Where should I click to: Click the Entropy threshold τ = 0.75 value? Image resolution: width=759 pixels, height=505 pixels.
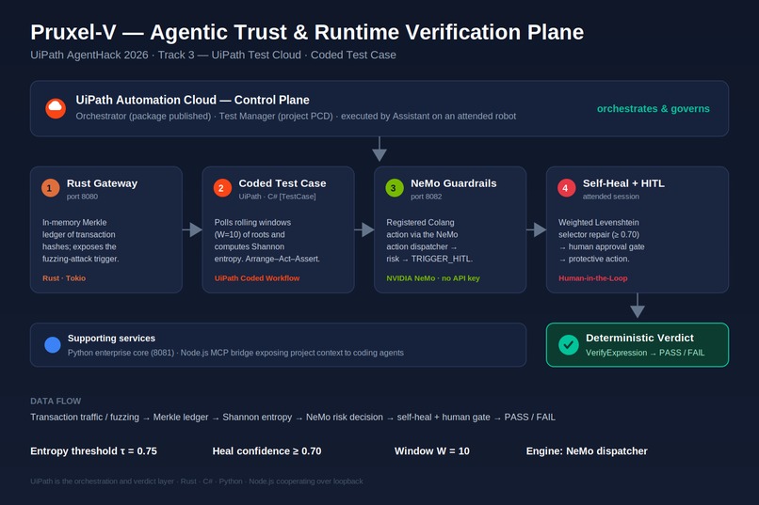[93, 450]
